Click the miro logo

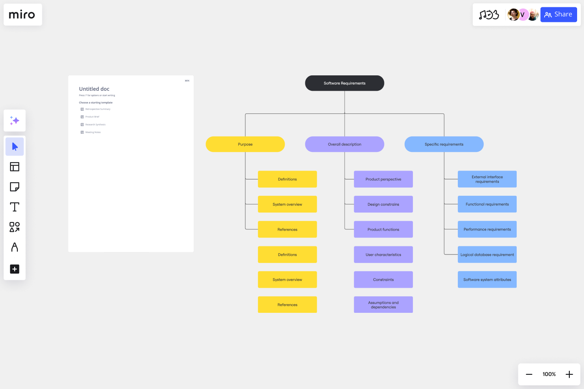coord(22,15)
